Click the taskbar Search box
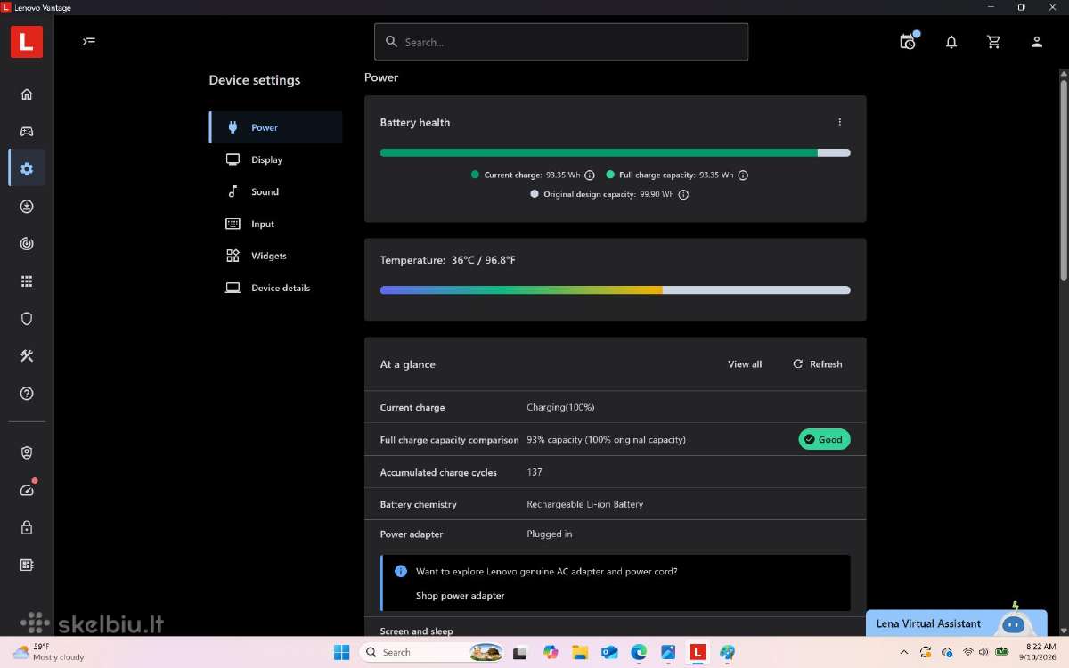The width and height of the screenshot is (1069, 668). pos(433,652)
